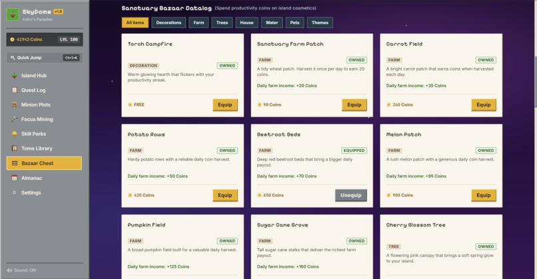Viewport: 537px width, 279px height.
Task: Filter catalog by Decorations tab
Action: [169, 23]
